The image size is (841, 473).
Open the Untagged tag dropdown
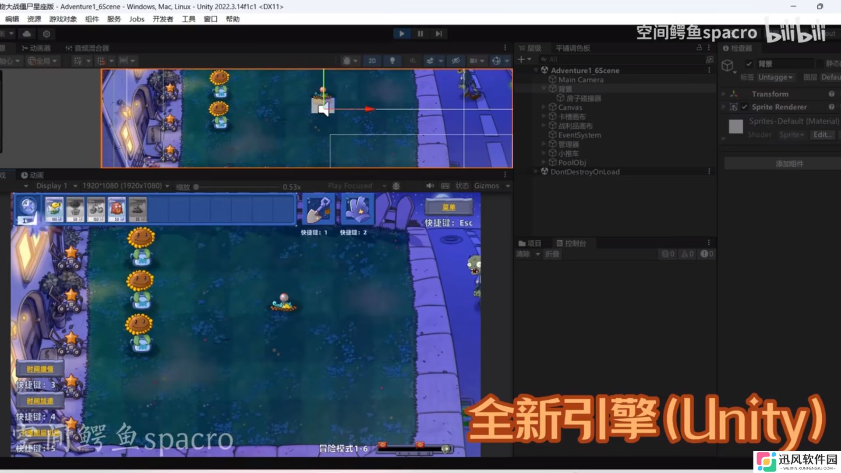tap(775, 77)
